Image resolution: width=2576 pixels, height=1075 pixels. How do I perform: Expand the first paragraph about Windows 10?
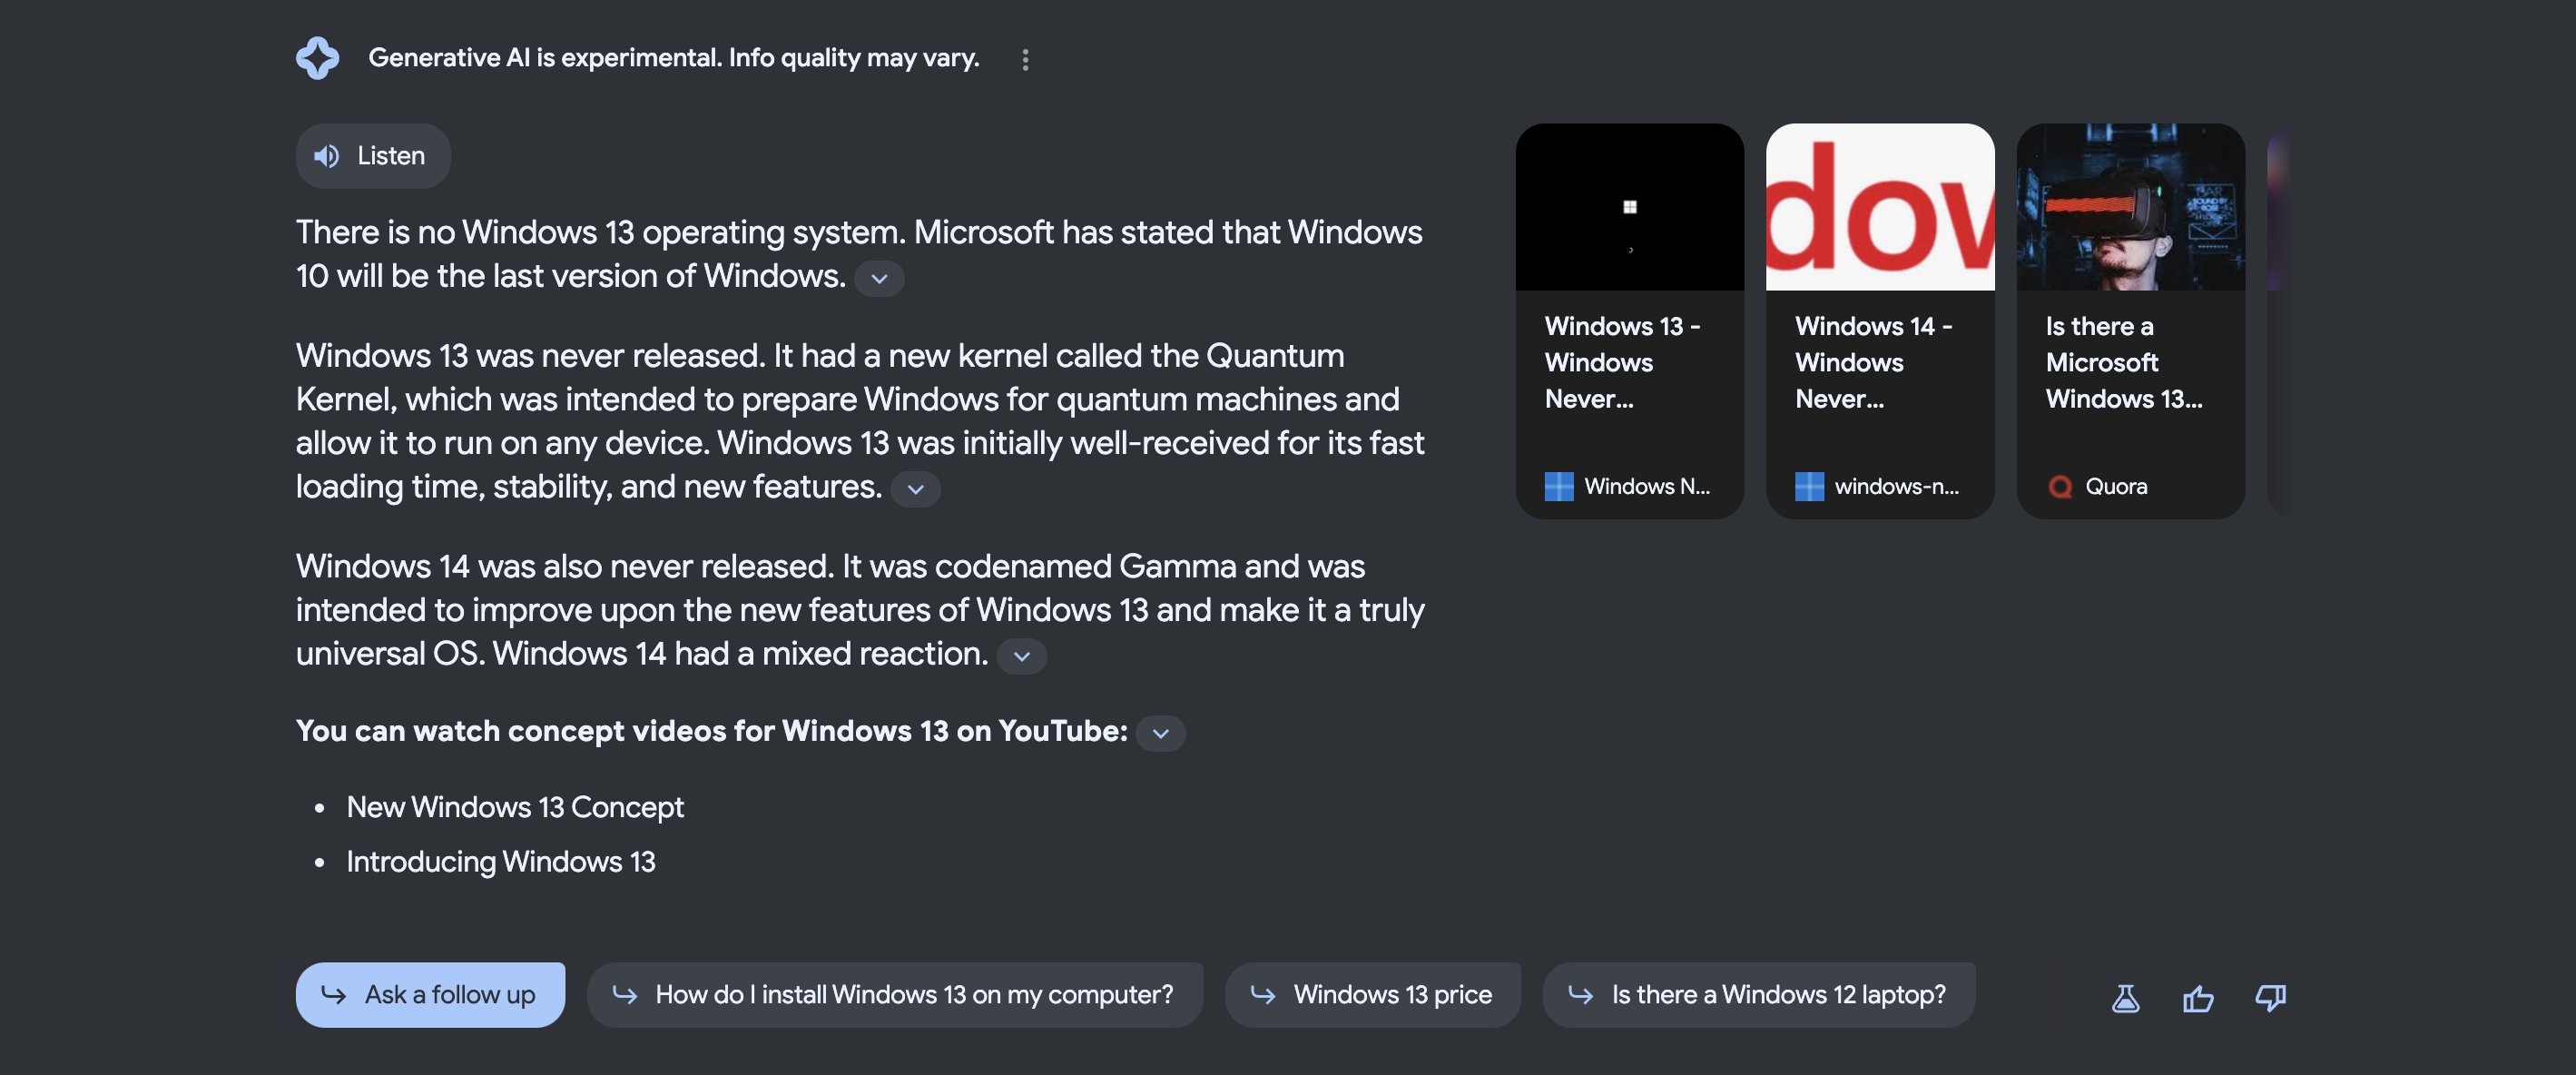click(879, 278)
